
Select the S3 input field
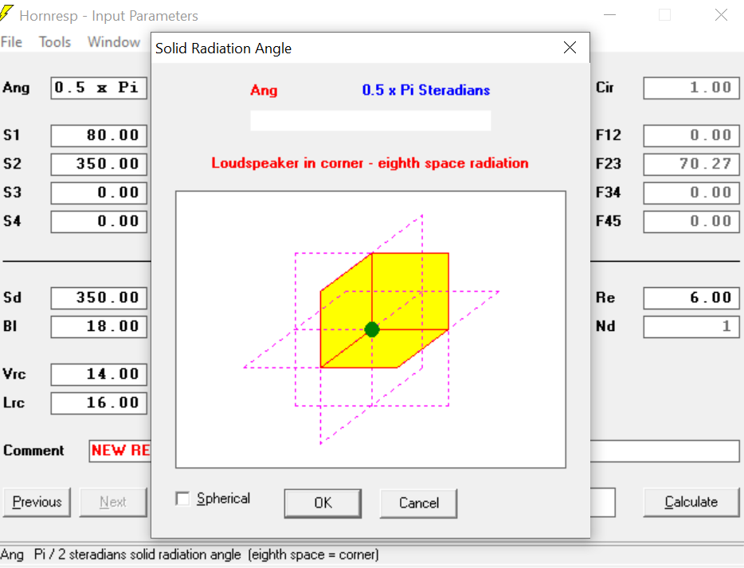pos(99,193)
